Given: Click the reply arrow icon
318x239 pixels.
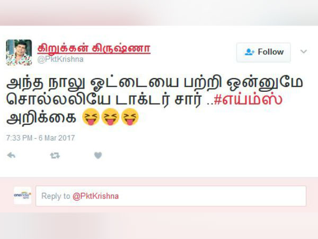Looking at the screenshot, I should click(11, 156).
